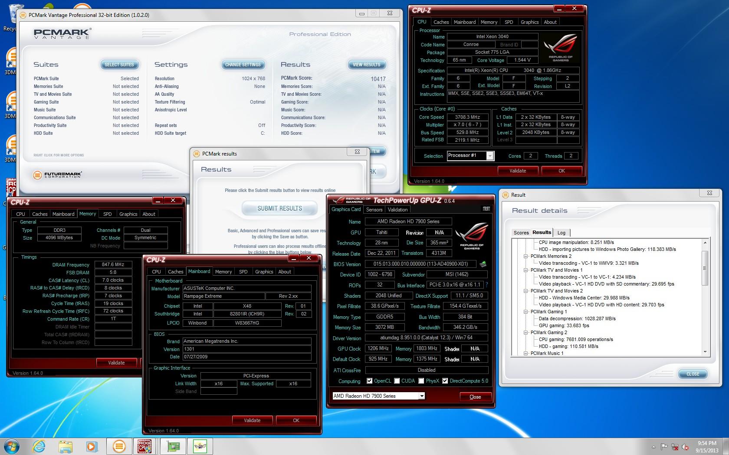Click the CHANGE SETTINGS button
This screenshot has height=455, width=729.
243,65
